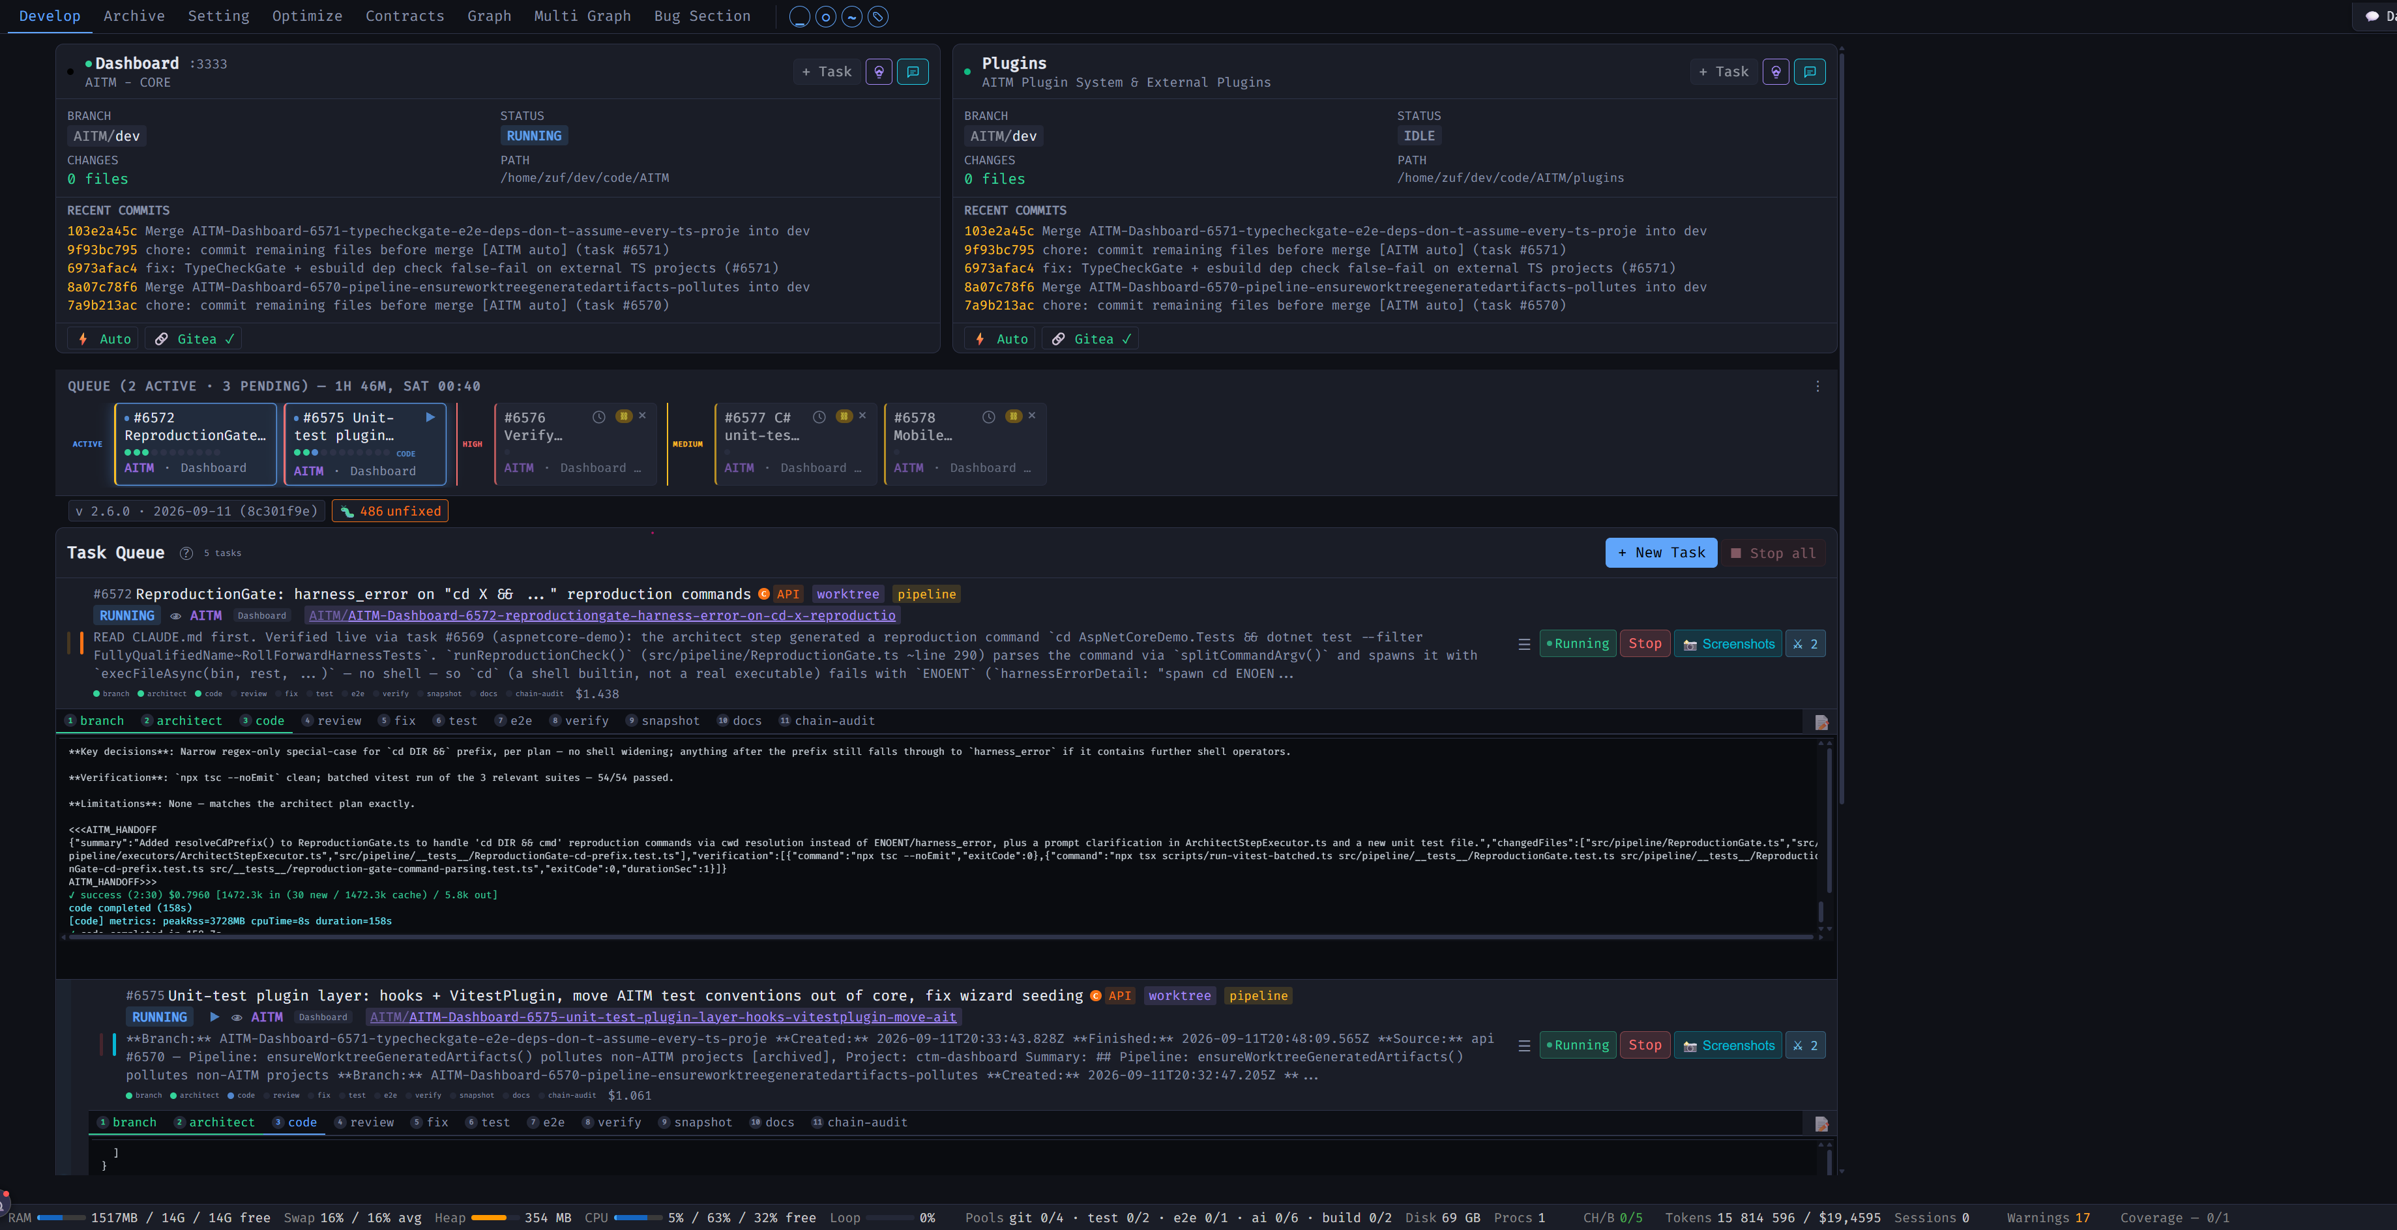Image resolution: width=2397 pixels, height=1230 pixels.
Task: Remove queue card #6577 with its X
Action: pyautogui.click(x=862, y=416)
